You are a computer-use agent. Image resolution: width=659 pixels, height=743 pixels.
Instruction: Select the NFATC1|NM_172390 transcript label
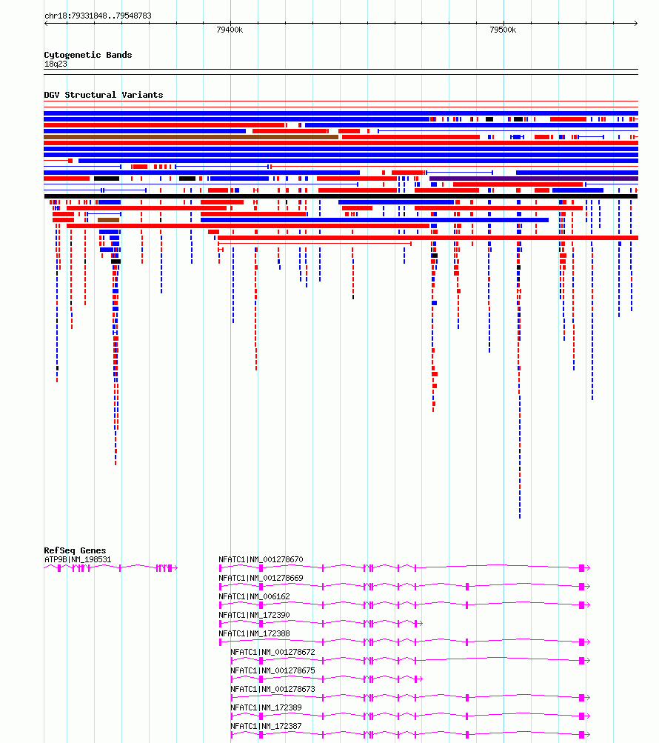(x=254, y=615)
